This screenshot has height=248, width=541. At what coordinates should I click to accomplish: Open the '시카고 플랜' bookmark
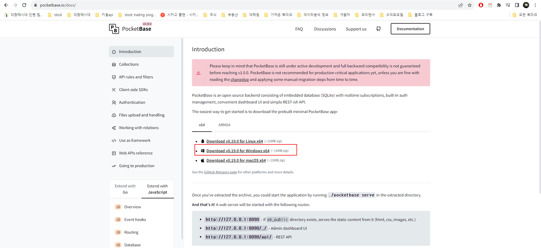[179, 15]
